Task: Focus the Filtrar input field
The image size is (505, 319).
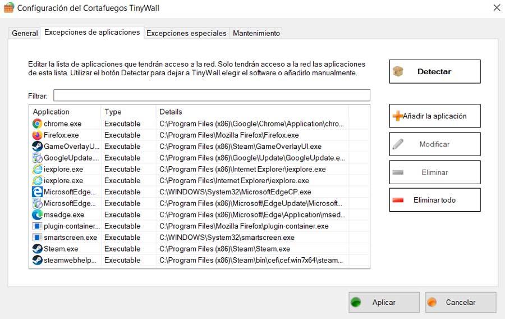Action: tap(212, 95)
